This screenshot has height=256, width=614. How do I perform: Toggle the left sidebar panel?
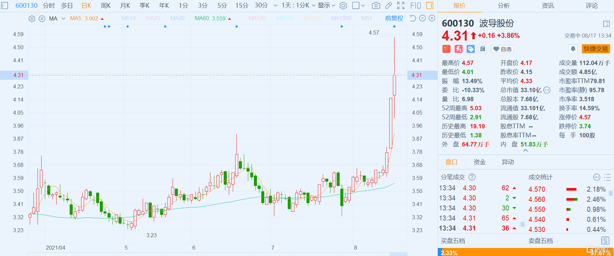[5, 5]
